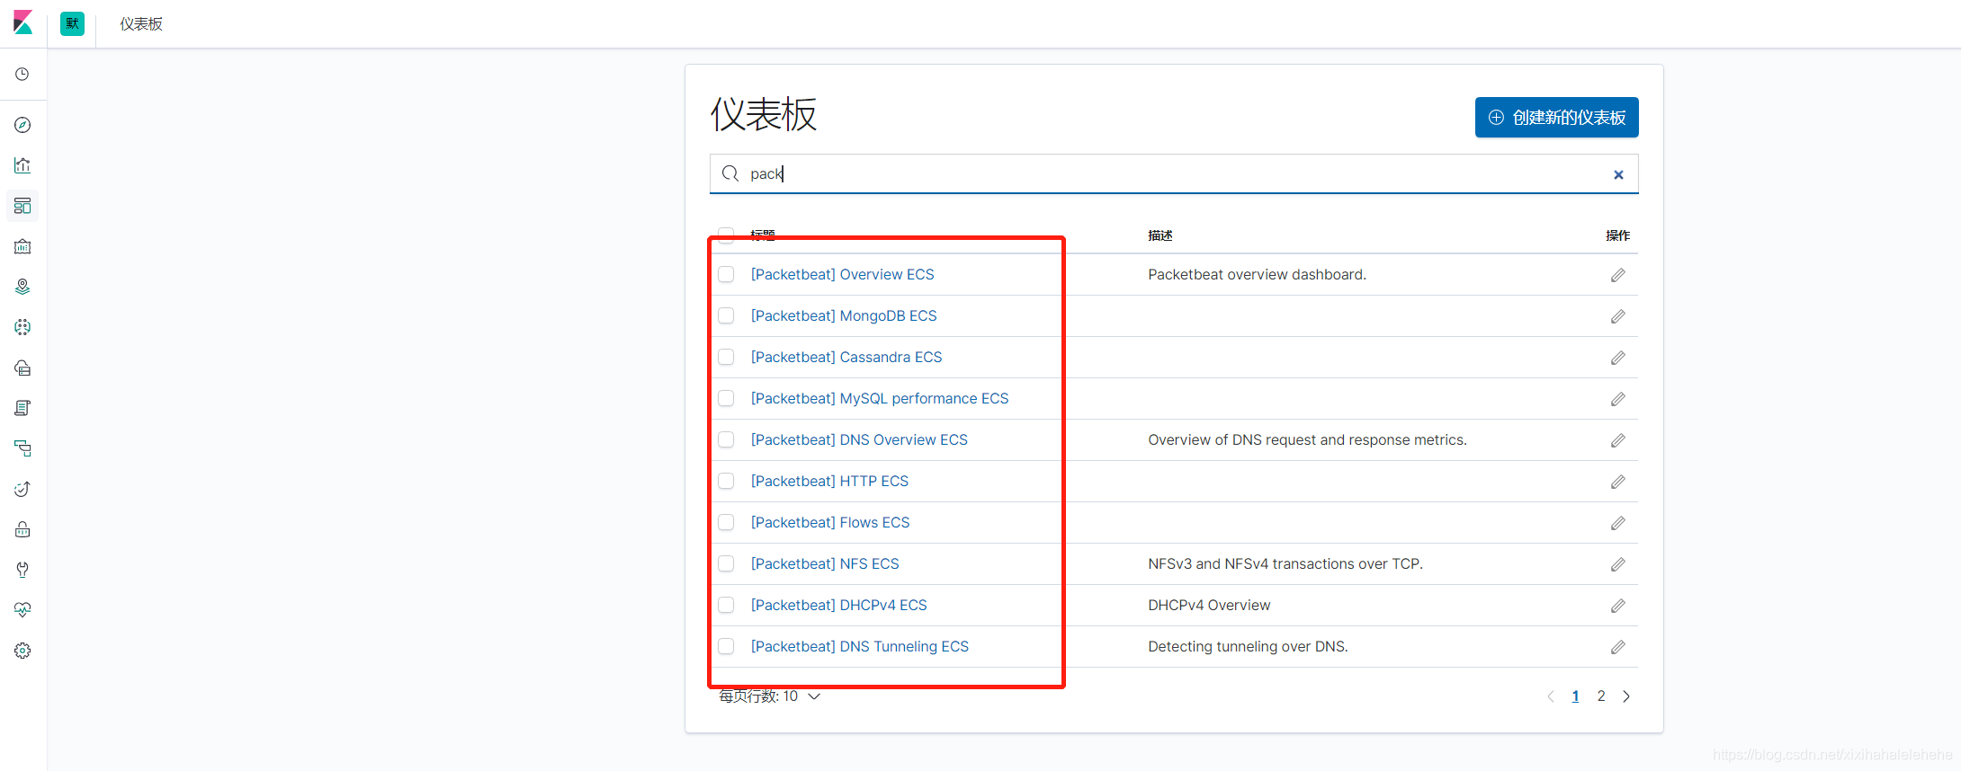
Task: Edit MySQL performance ECS pencil icon
Action: (x=1617, y=399)
